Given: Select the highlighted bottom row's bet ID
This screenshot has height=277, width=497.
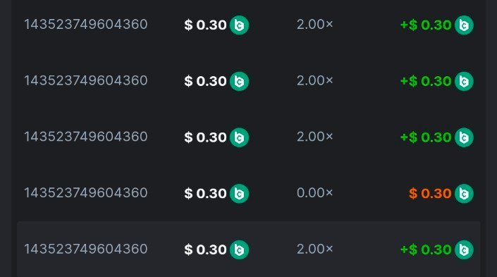Looking at the screenshot, I should coord(86,249).
